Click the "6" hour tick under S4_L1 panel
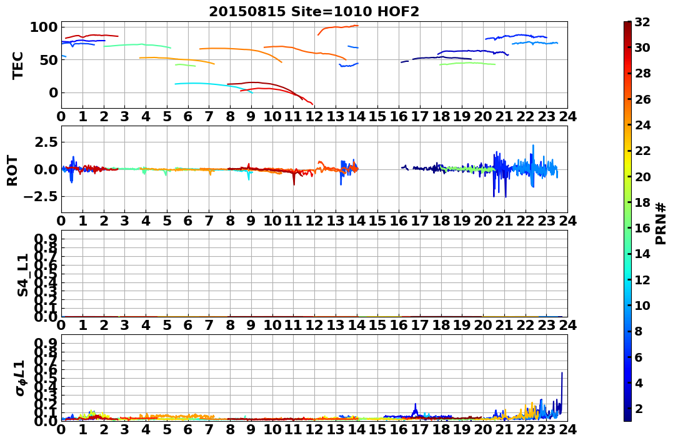673x443 pixels. click(187, 326)
